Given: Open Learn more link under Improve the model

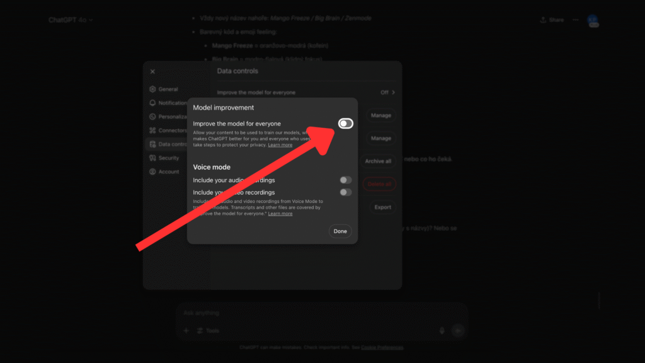Looking at the screenshot, I should click(280, 145).
